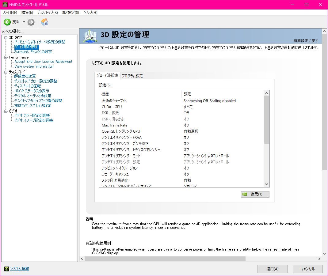Collapse the 3D 設定 tree node
The image size is (328, 276).
click(x=6, y=38)
